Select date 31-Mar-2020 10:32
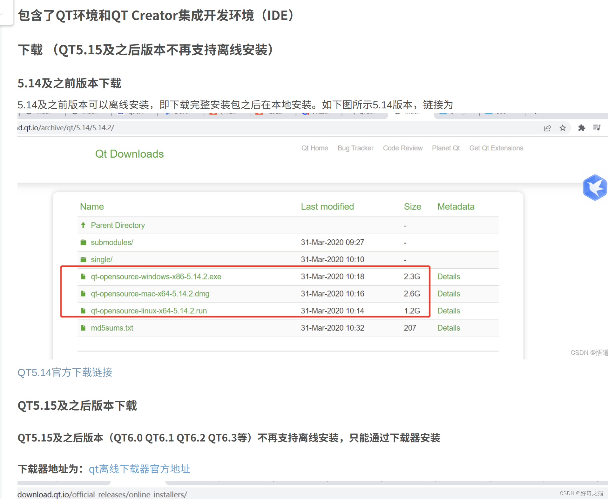This screenshot has width=608, height=499. tap(332, 328)
